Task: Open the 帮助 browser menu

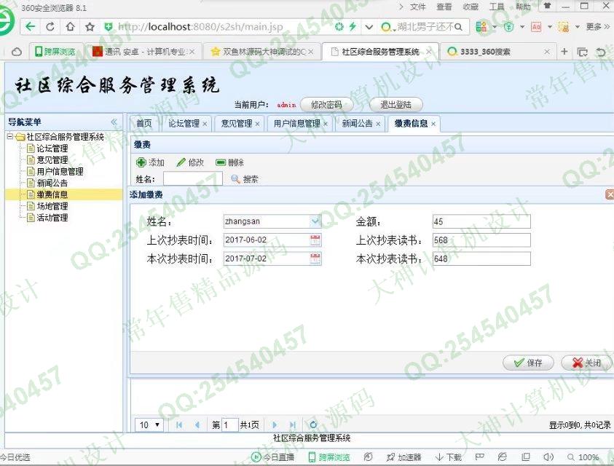Action: [523, 7]
